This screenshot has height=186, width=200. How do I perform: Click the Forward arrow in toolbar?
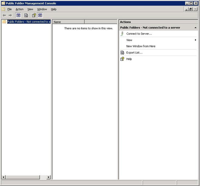click(10, 15)
